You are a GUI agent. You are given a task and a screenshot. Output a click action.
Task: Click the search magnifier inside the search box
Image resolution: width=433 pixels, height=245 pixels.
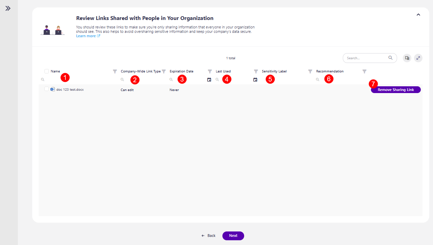pyautogui.click(x=391, y=58)
